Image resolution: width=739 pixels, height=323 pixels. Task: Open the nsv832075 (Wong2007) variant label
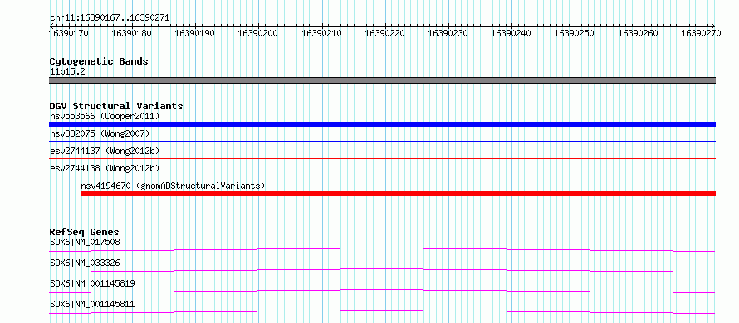[100, 133]
